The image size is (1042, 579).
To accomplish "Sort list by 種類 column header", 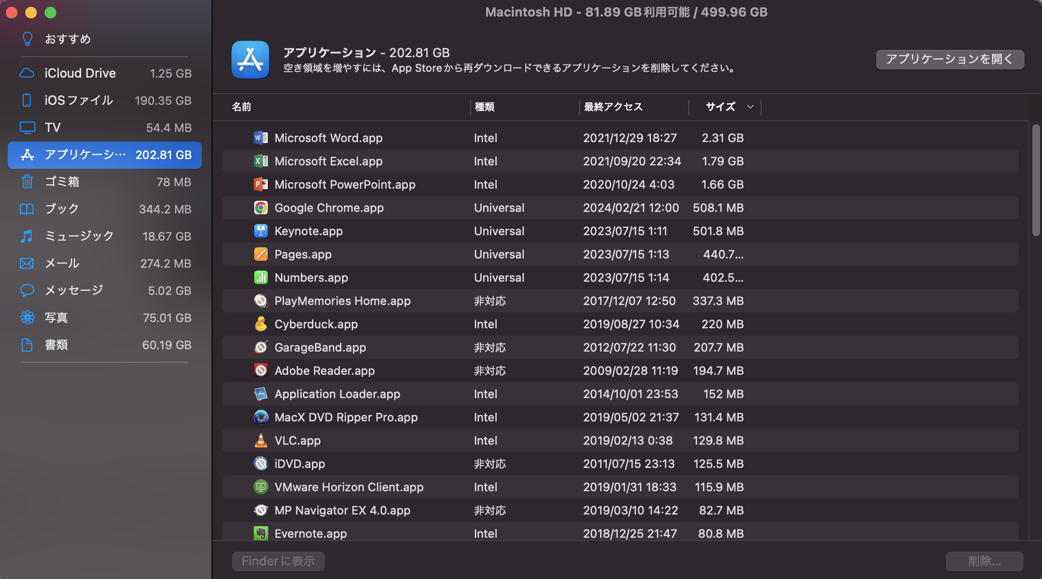I will click(484, 107).
